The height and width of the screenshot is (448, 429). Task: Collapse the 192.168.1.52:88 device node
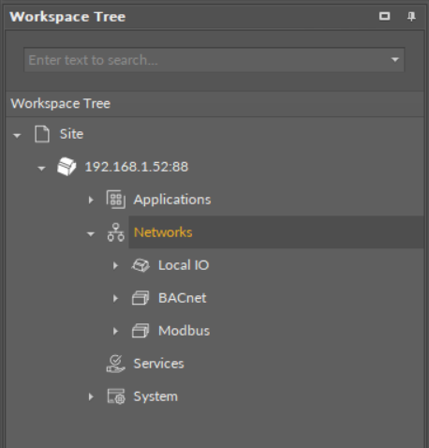[x=41, y=169]
